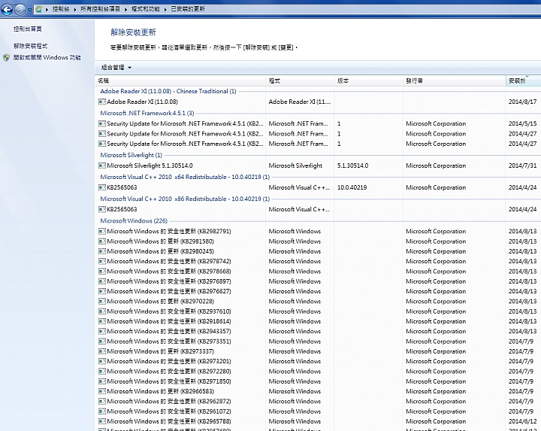Click install date 2014/6/12 of KB2965788
541x431 pixels.
click(x=522, y=421)
